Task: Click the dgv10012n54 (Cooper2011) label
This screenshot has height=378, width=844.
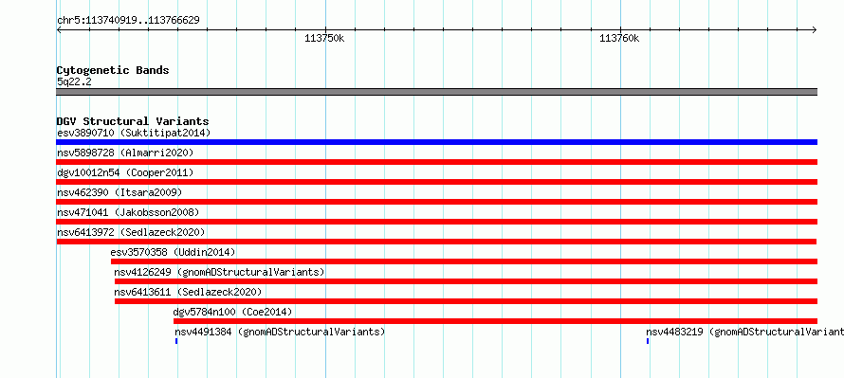Action: [125, 172]
